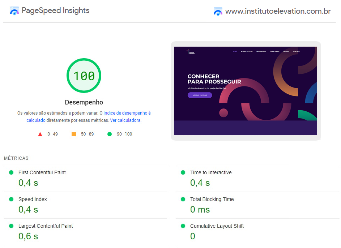Open the www.institutoelevation.com.br URL text
Image resolution: width=341 pixels, height=248 pixels.
[x=278, y=11]
